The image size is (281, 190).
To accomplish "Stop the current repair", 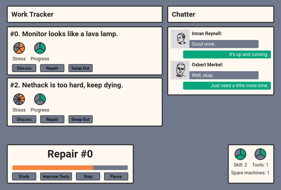I will [88, 176].
